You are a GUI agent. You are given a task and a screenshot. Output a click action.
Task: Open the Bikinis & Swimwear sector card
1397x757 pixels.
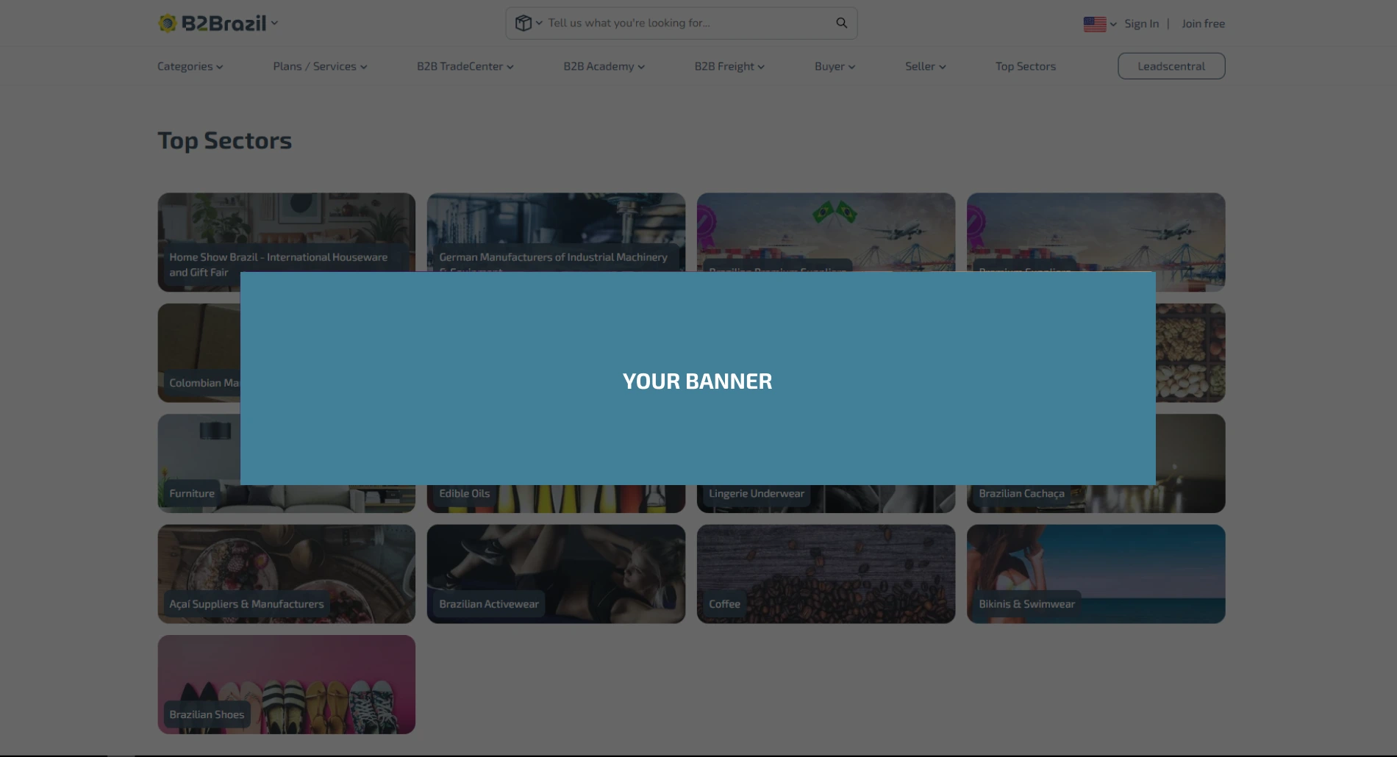pyautogui.click(x=1096, y=574)
